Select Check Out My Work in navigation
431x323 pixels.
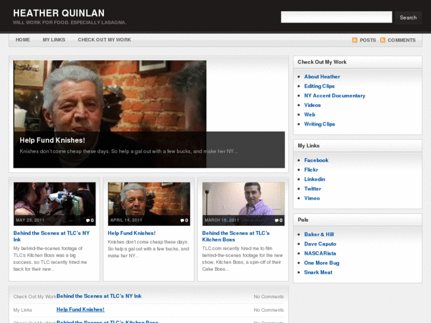coord(104,40)
